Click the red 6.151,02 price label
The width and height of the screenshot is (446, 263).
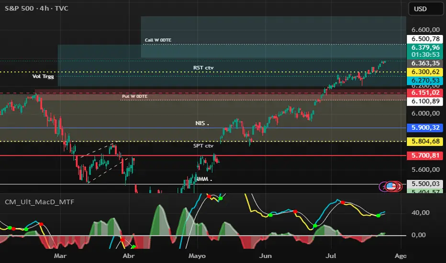point(425,93)
